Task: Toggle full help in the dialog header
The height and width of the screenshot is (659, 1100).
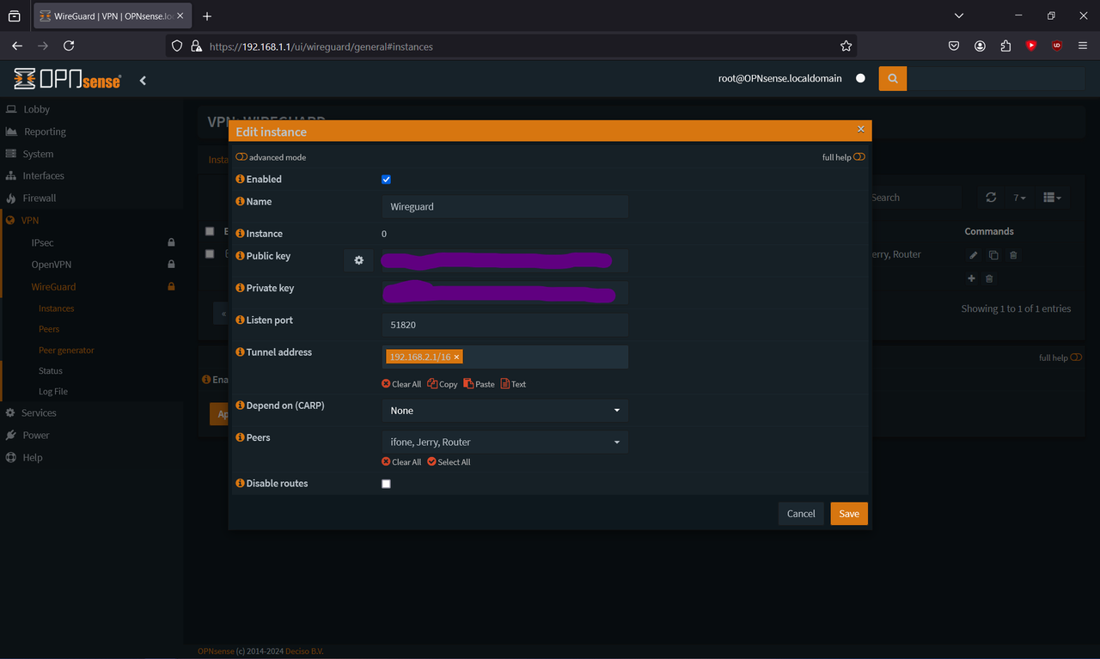Action: coord(858,157)
